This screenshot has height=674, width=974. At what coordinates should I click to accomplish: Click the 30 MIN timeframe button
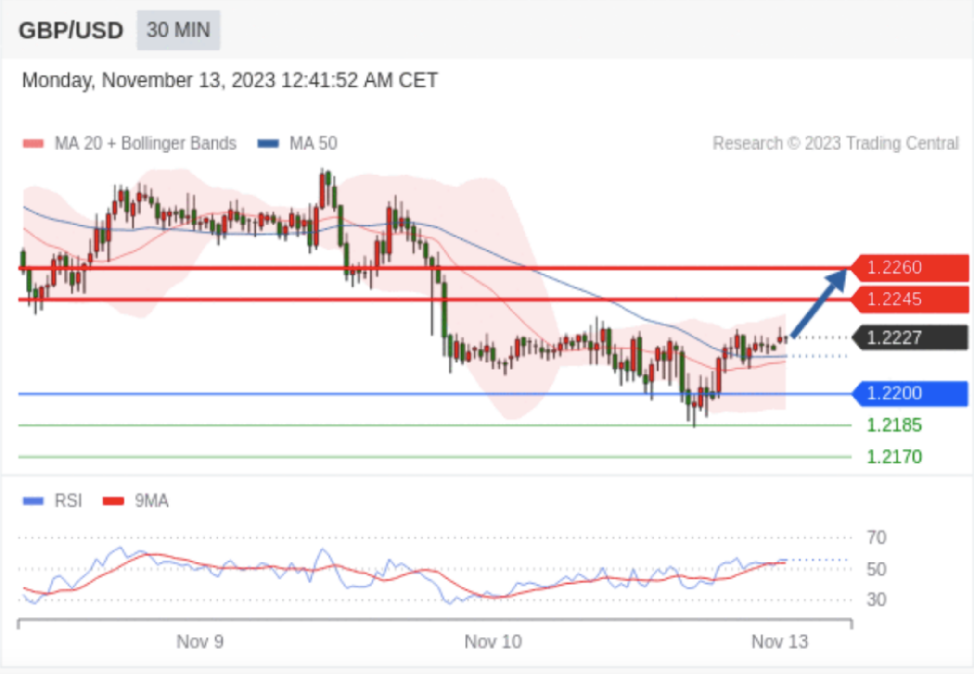[178, 30]
